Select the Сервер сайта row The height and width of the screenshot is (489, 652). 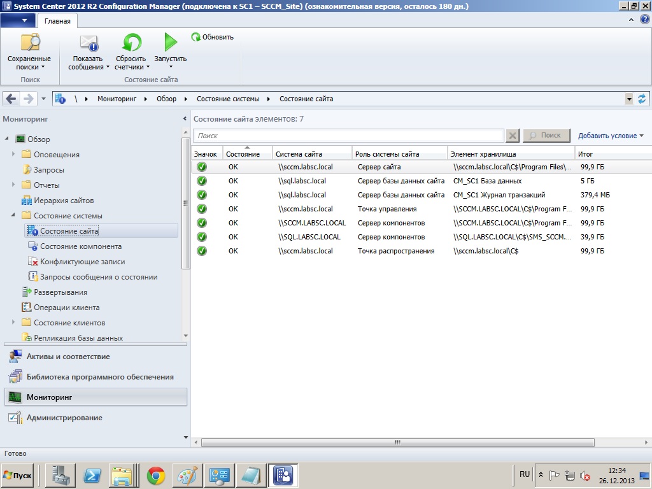click(422, 167)
